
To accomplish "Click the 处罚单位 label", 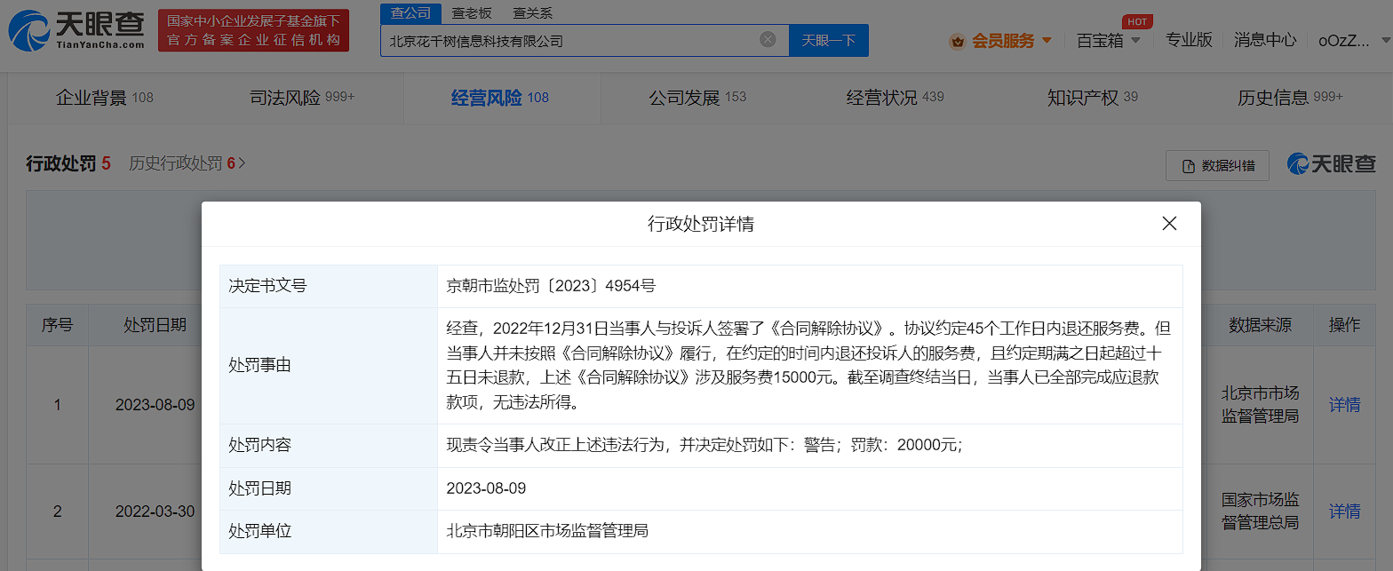I will 260,531.
